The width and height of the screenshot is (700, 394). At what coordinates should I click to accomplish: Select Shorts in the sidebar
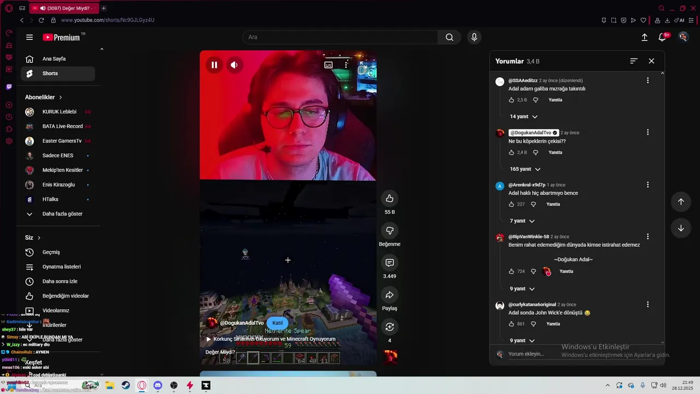click(57, 73)
